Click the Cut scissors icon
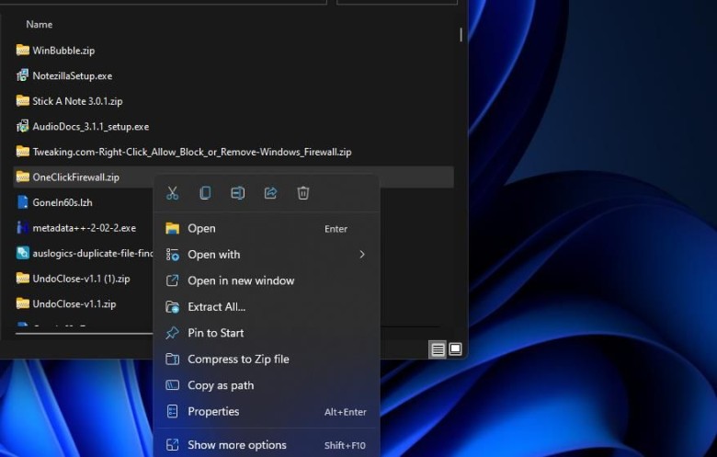The image size is (717, 457). pos(173,193)
